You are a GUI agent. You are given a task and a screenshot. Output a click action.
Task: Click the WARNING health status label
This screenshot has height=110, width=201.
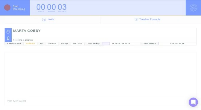(30, 44)
